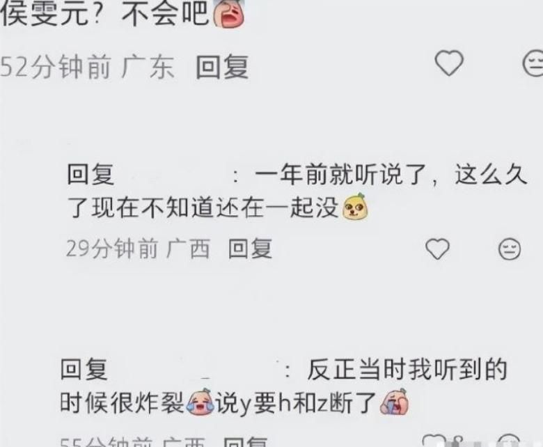The height and width of the screenshot is (447, 543).
Task: Tap the hidden username in the 一年前 reply
Action: 174,175
